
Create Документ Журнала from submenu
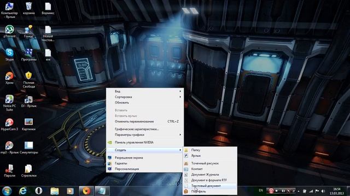pos(210,174)
